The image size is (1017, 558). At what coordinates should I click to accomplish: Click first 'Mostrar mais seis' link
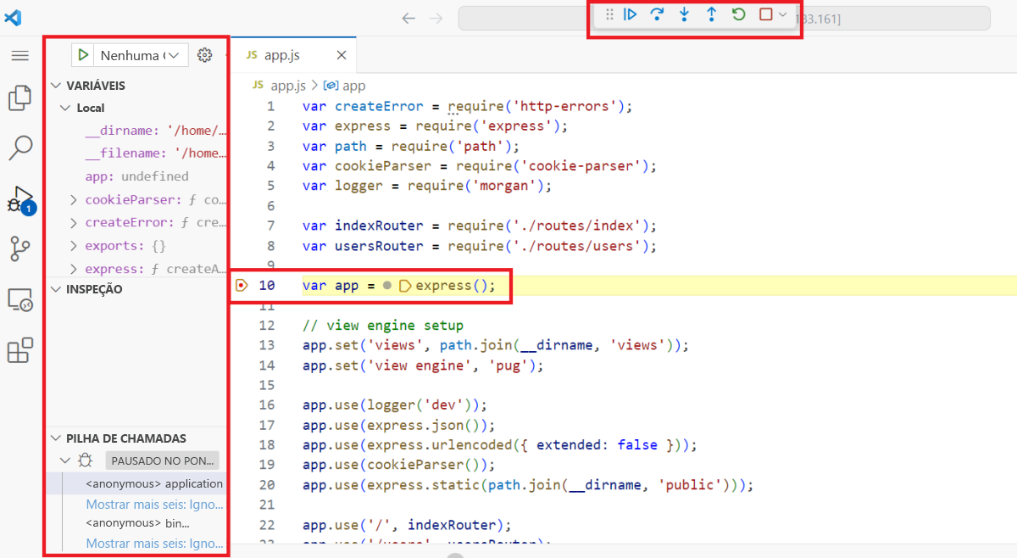click(154, 504)
